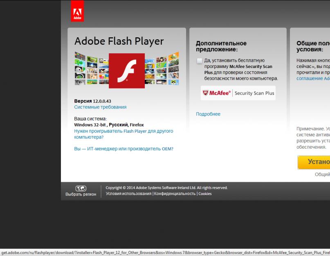Open Условия использования footer link
Screen dimensions: 330x256
point(128,194)
